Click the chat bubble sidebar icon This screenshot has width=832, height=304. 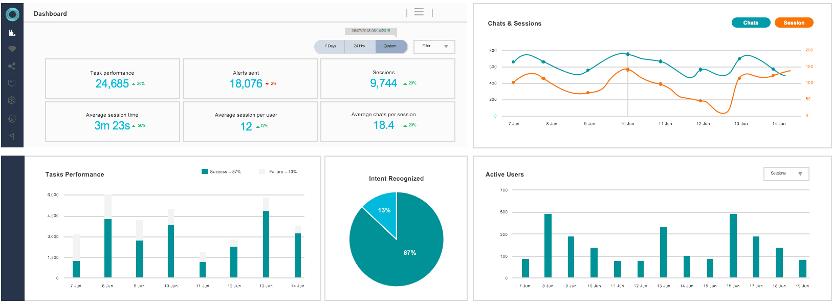[x=12, y=83]
